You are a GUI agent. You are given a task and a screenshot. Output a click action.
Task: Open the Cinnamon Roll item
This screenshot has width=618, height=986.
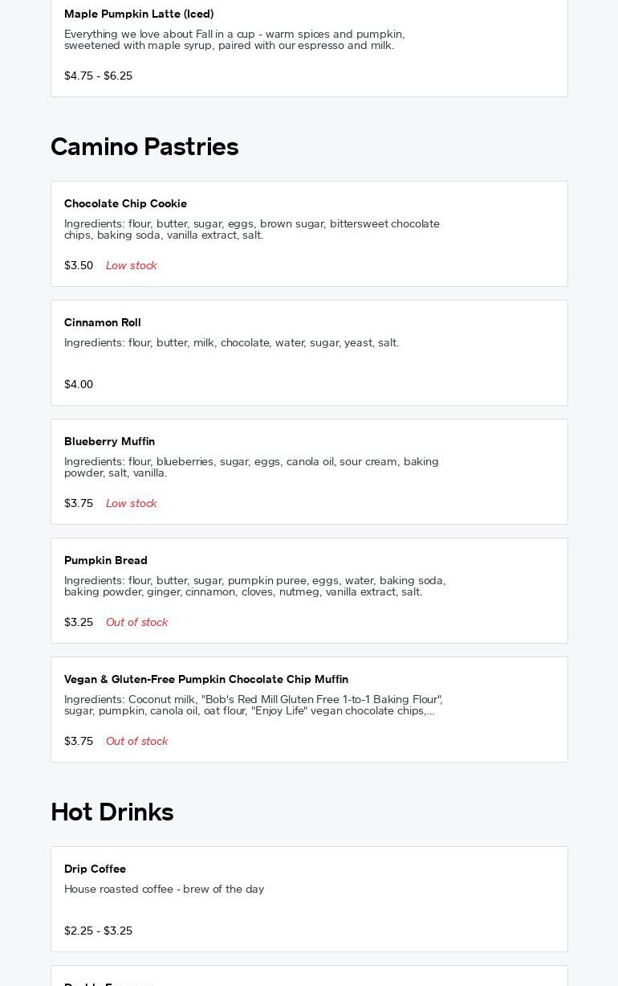tap(103, 322)
